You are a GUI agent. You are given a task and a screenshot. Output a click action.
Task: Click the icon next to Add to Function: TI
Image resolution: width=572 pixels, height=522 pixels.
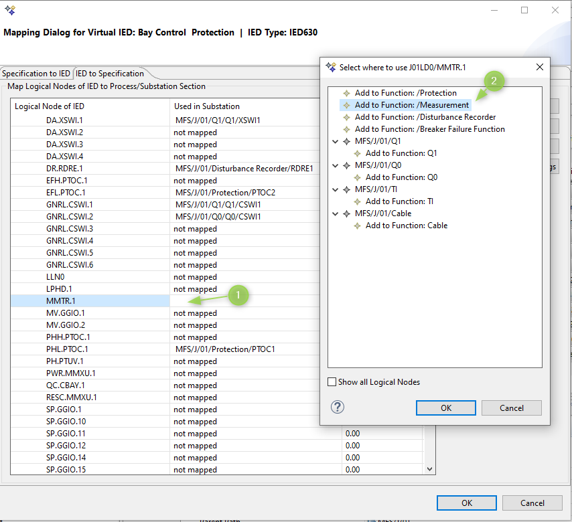(x=357, y=201)
